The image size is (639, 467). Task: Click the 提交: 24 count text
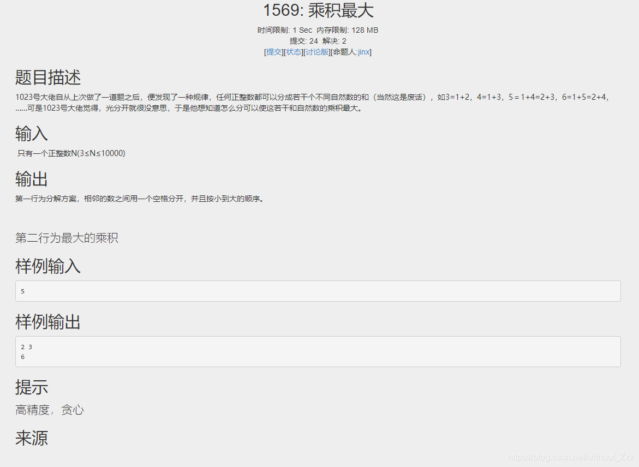(303, 41)
